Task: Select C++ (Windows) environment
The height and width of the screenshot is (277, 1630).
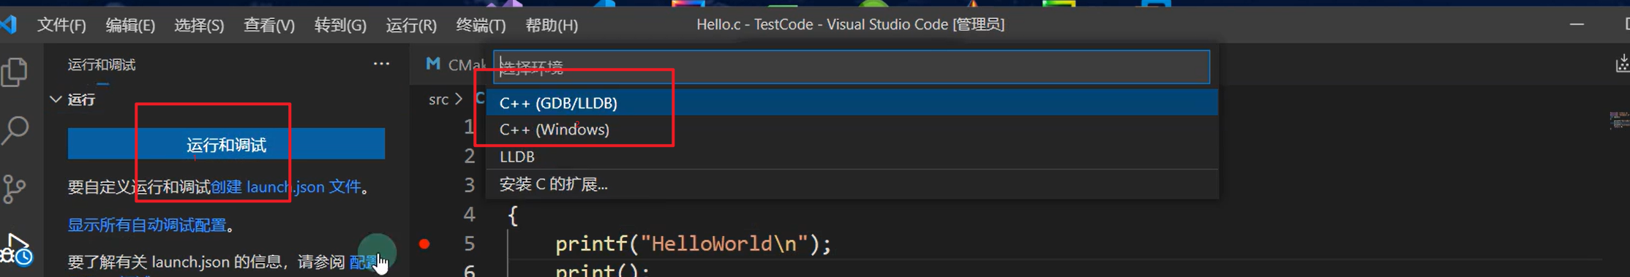Action: (x=852, y=129)
